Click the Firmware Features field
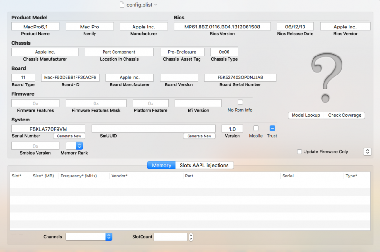The width and height of the screenshot is (380, 252). (x=35, y=103)
